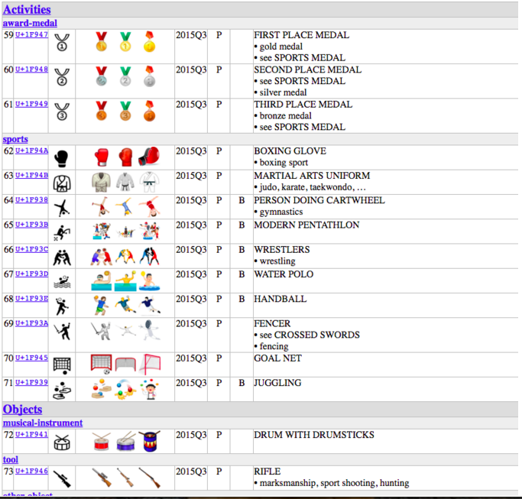This screenshot has height=499, width=522.
Task: Click the black juggling glyph
Action: pos(63,389)
